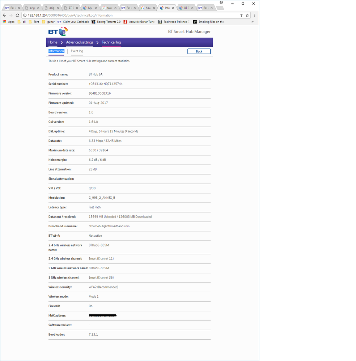Open the Apps grid shortcut
This screenshot has width=356, height=361.
click(9, 22)
